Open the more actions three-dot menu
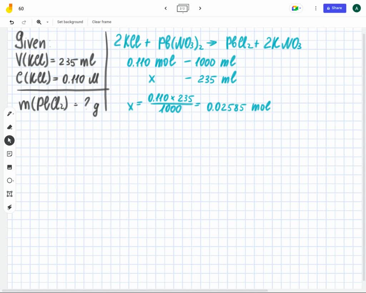Image resolution: width=366 pixels, height=293 pixels. (x=316, y=9)
